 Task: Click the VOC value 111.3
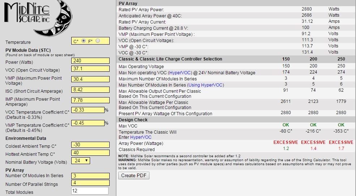(x=307, y=40)
